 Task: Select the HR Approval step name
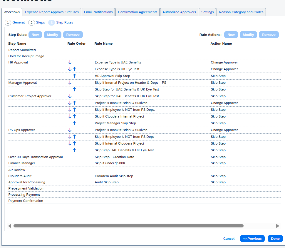[18, 62]
